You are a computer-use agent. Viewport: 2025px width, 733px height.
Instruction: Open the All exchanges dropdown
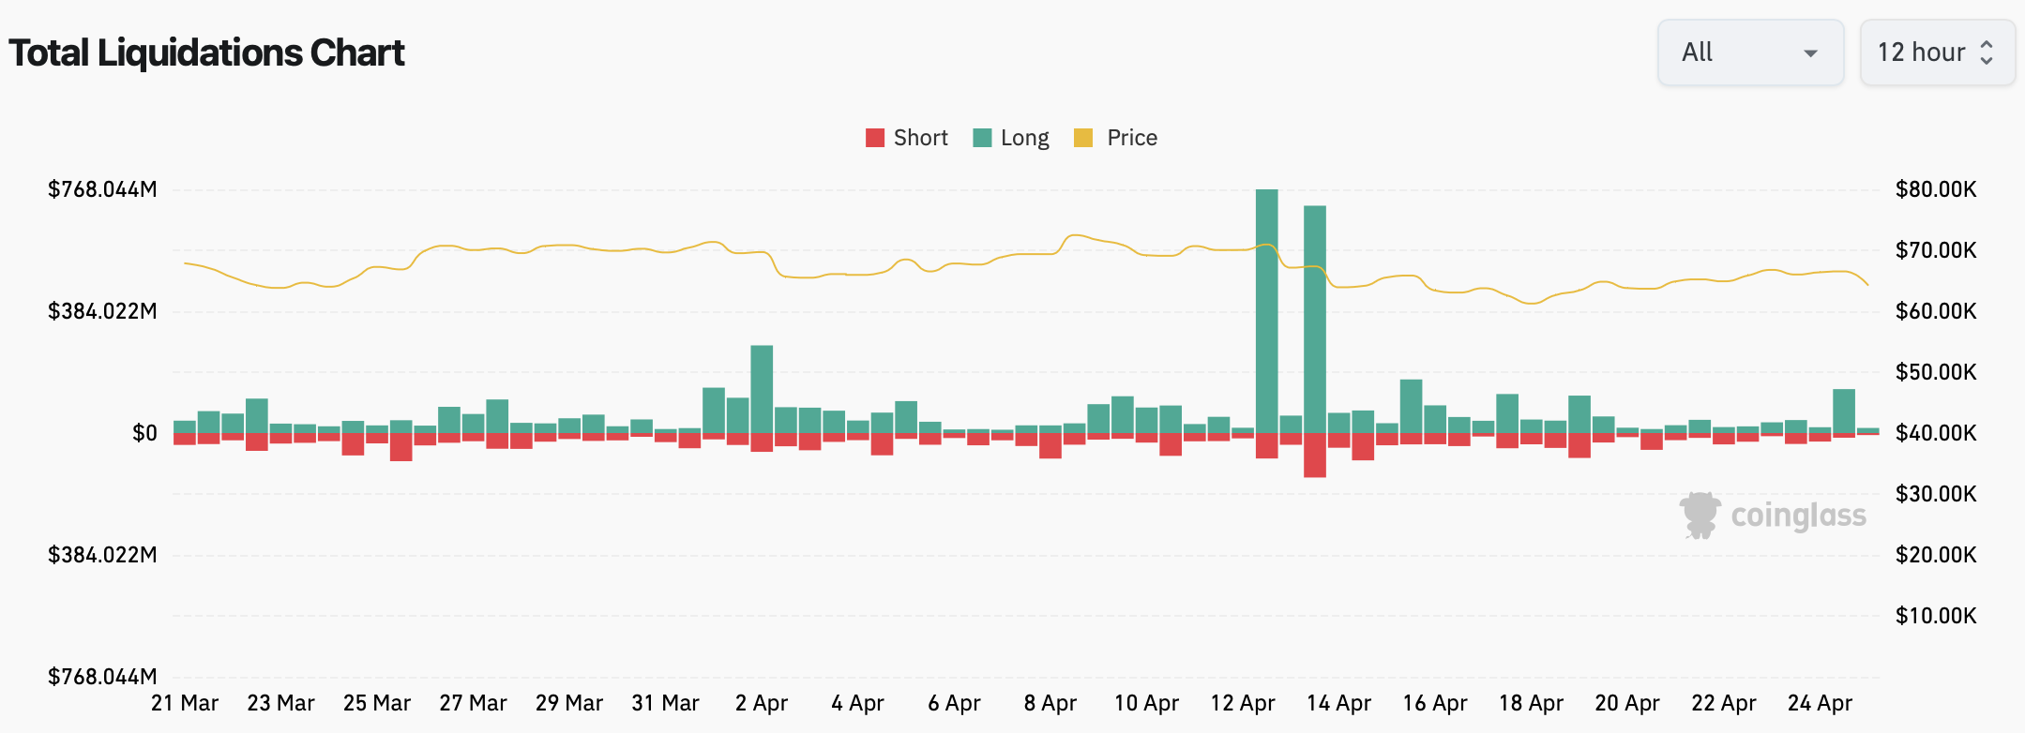1749,52
